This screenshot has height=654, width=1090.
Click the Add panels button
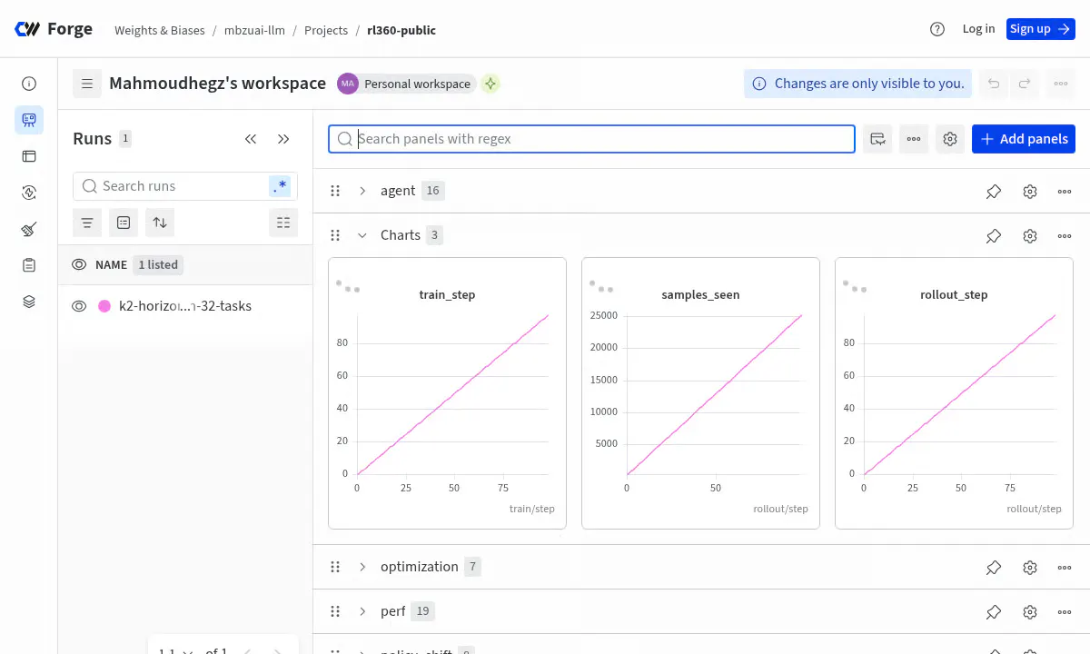click(1024, 139)
